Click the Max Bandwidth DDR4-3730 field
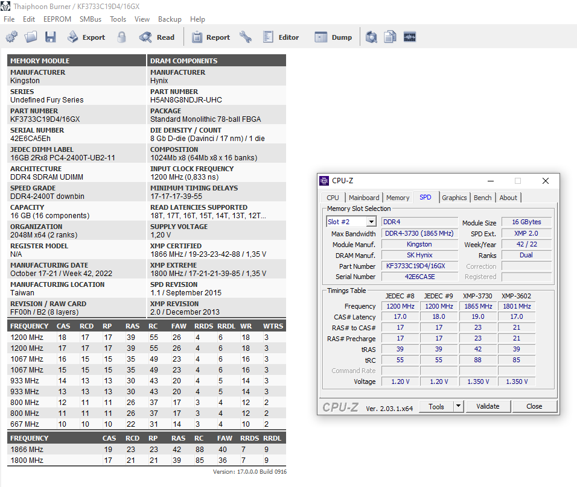The width and height of the screenshot is (577, 487). [x=419, y=233]
